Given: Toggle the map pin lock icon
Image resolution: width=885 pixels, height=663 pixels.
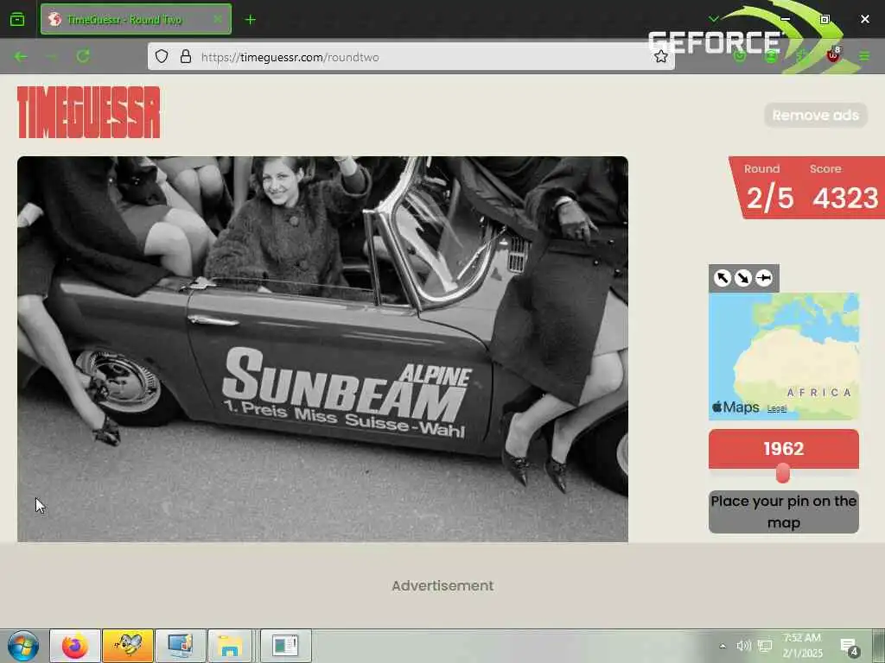Looking at the screenshot, I should (764, 278).
